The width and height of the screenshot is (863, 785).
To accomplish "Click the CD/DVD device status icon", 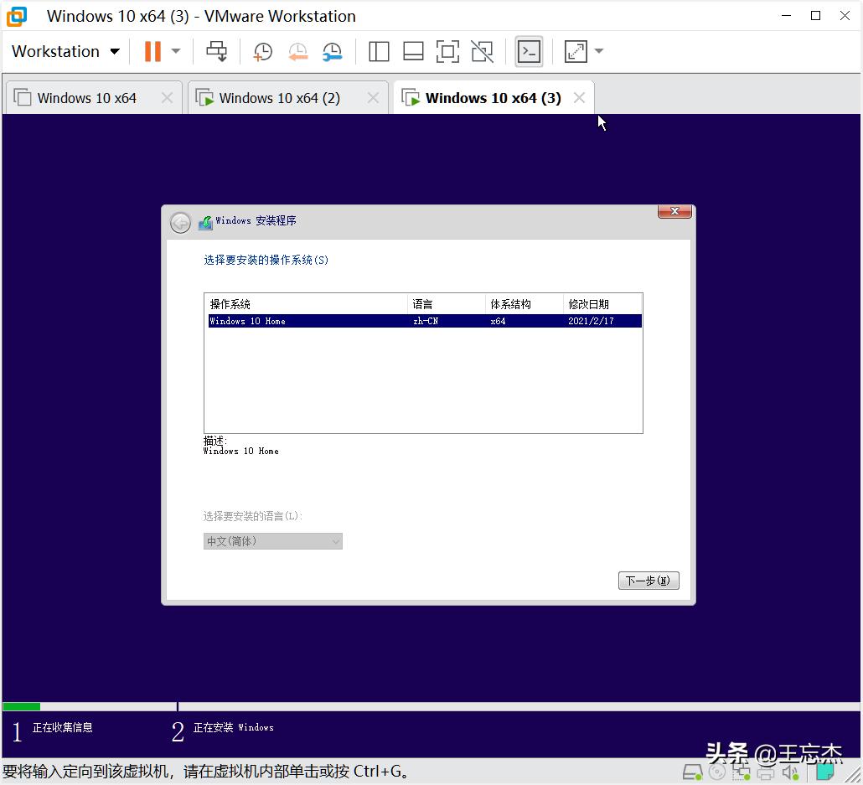I will click(x=717, y=772).
